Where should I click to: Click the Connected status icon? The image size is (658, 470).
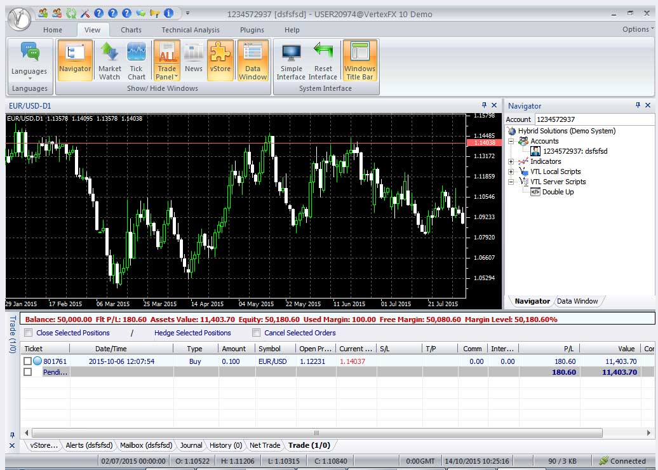pos(603,460)
